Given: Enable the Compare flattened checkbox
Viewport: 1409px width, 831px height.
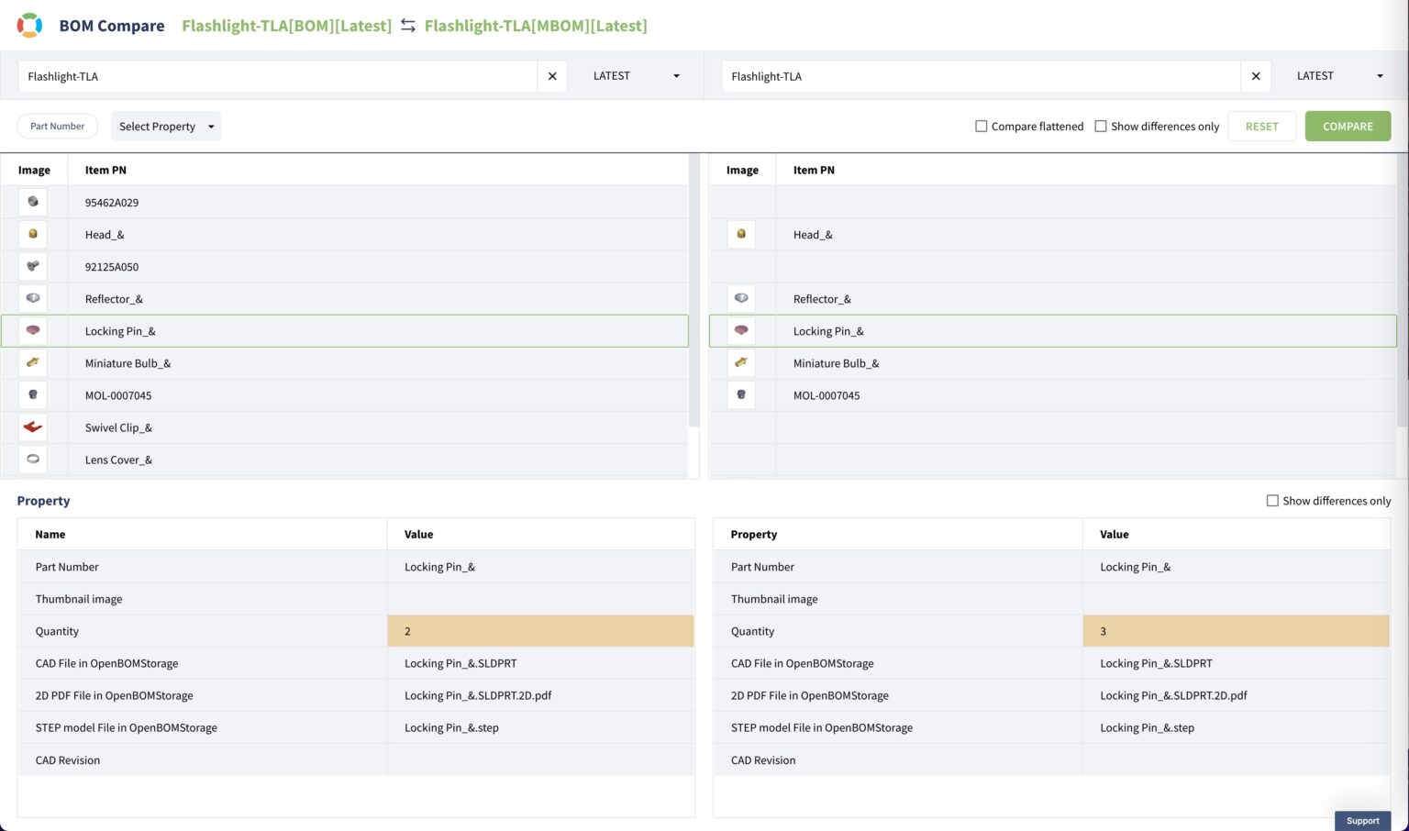Looking at the screenshot, I should click(x=981, y=126).
